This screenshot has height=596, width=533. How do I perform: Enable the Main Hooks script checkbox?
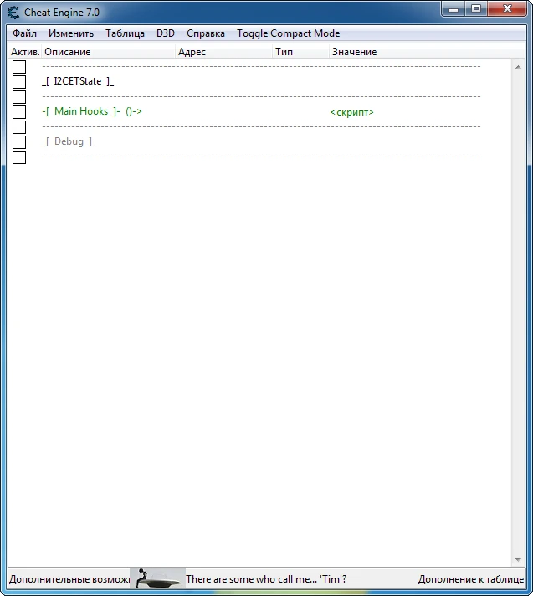pyautogui.click(x=19, y=112)
